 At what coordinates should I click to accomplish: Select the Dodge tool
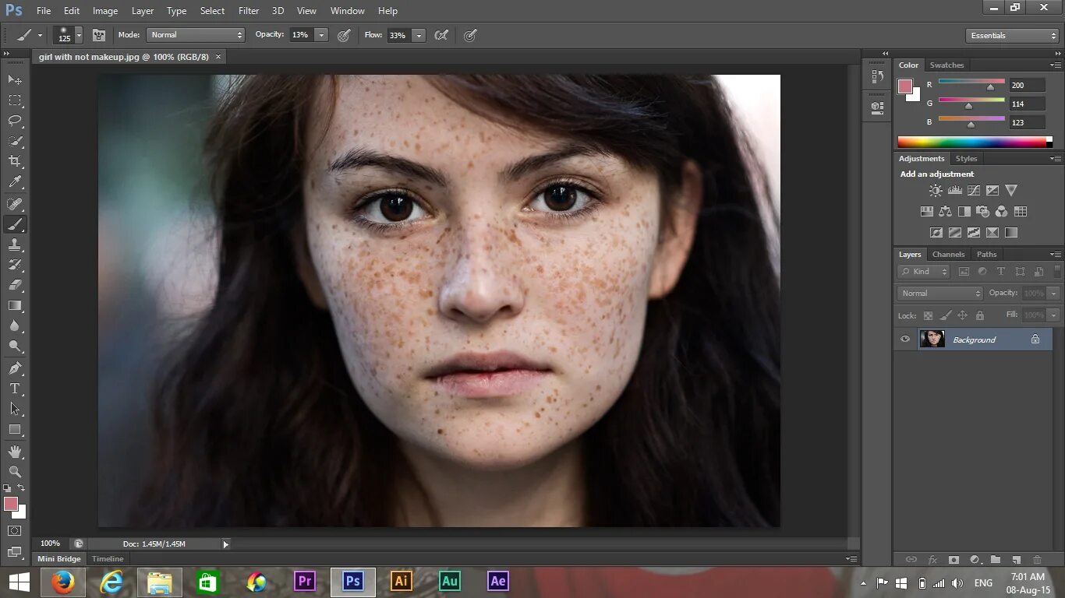(x=15, y=346)
